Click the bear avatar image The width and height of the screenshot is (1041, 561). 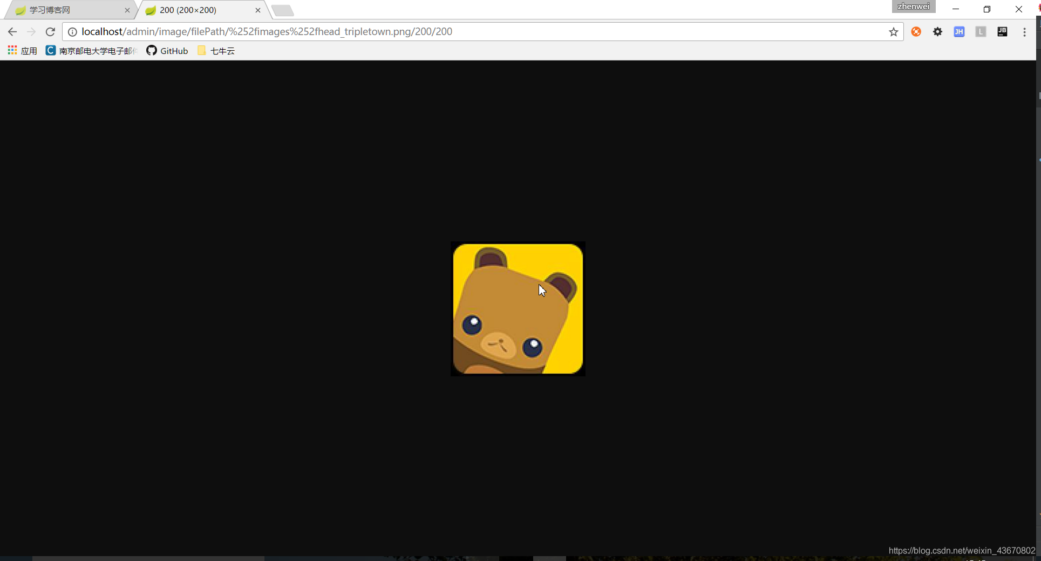pyautogui.click(x=518, y=309)
